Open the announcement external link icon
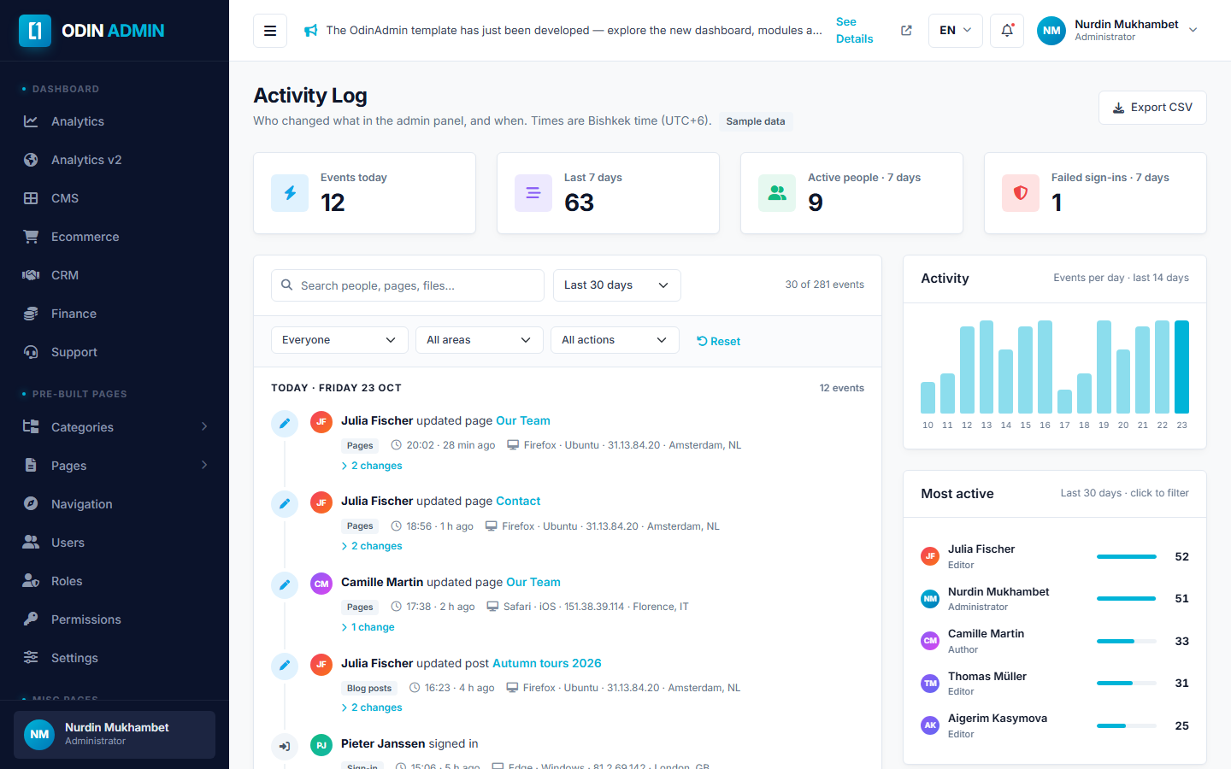The width and height of the screenshot is (1231, 769). tap(906, 31)
